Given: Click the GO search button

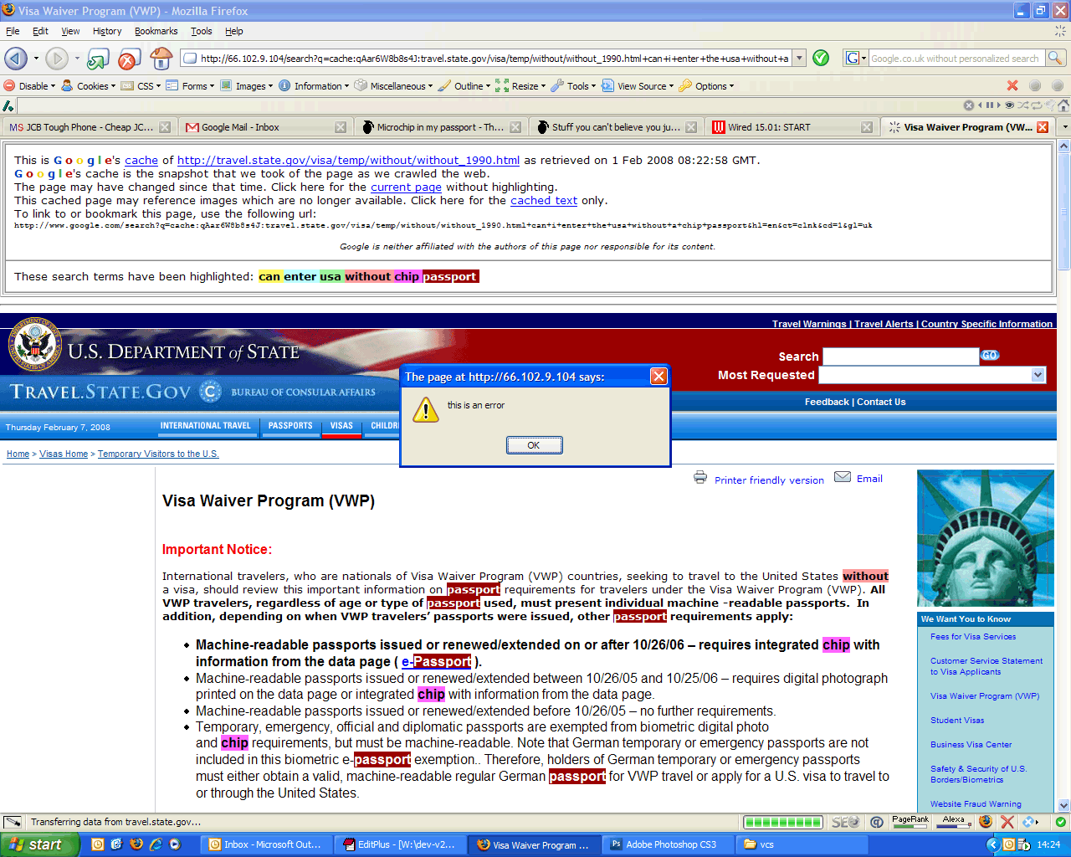Looking at the screenshot, I should pyautogui.click(x=990, y=356).
